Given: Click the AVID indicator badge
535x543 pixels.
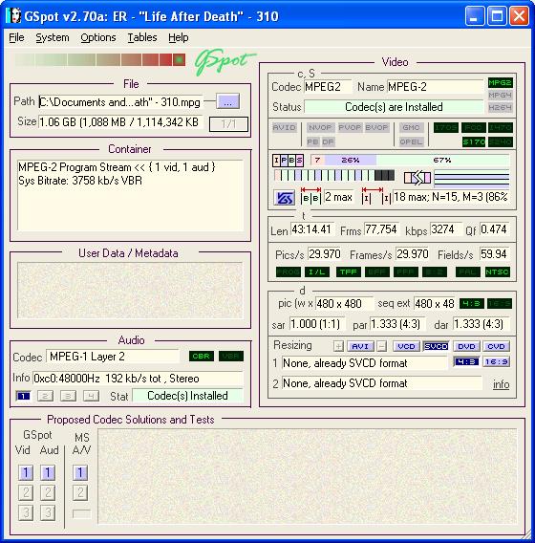Looking at the screenshot, I should coord(284,127).
